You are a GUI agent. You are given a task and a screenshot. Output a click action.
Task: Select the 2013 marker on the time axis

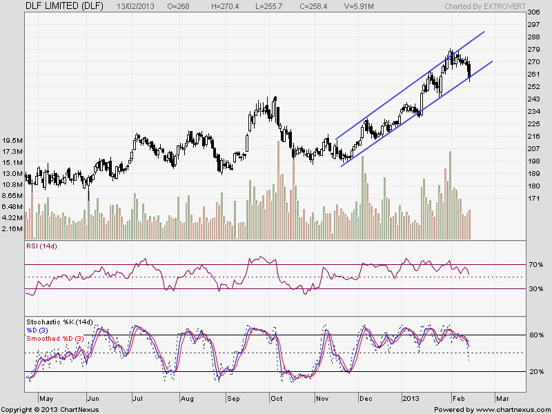pyautogui.click(x=411, y=398)
